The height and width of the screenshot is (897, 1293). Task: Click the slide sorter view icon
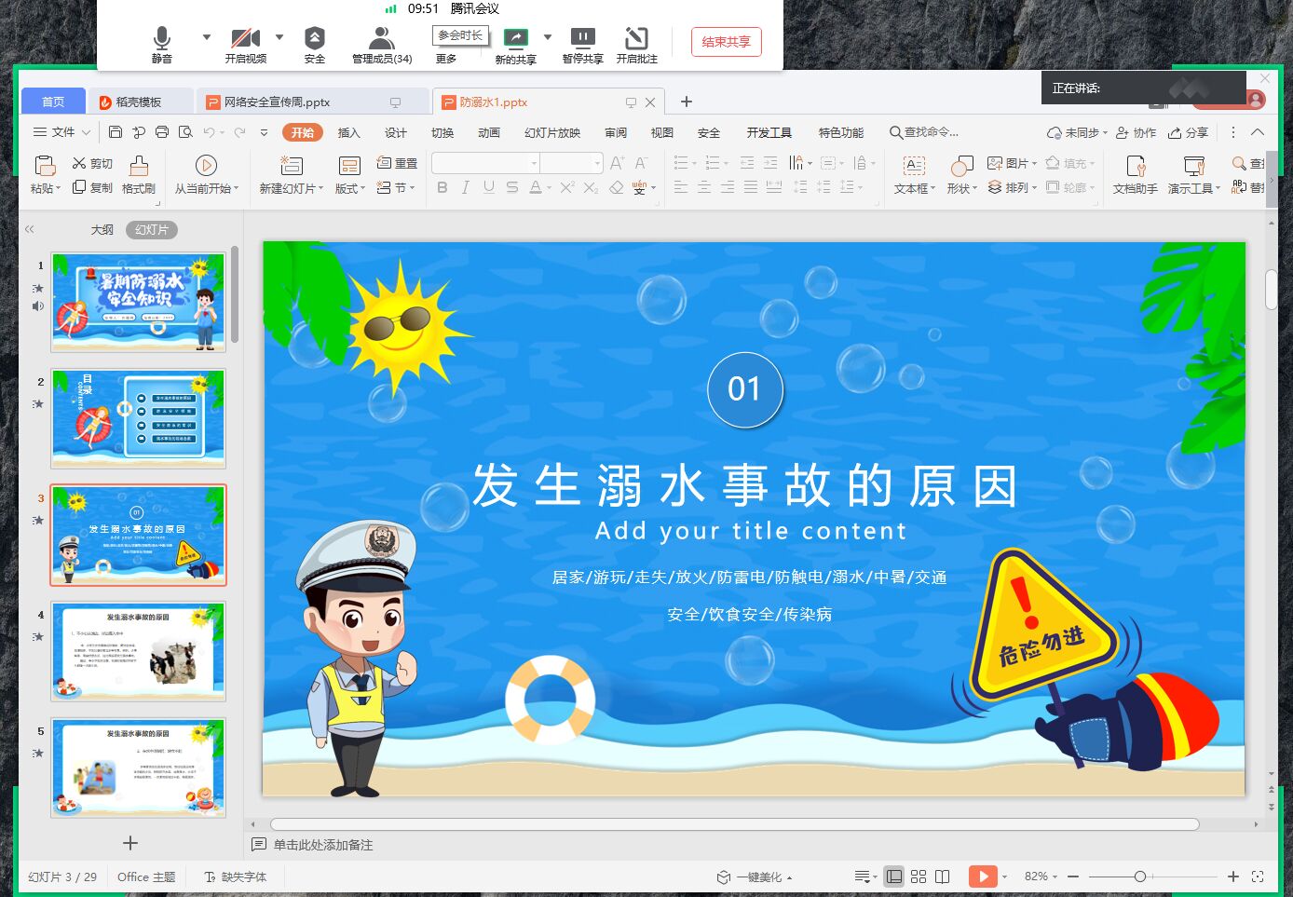(919, 877)
